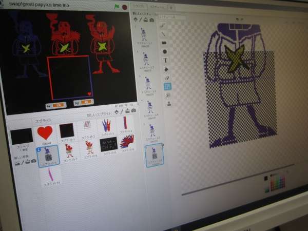Select the sprite with red vertical bars

tap(87, 129)
